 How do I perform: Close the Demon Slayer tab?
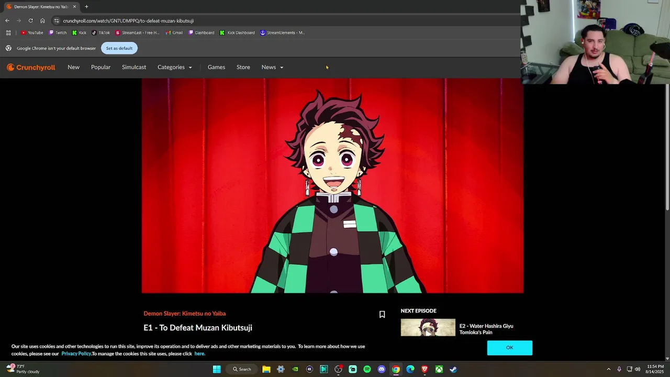[x=74, y=7]
